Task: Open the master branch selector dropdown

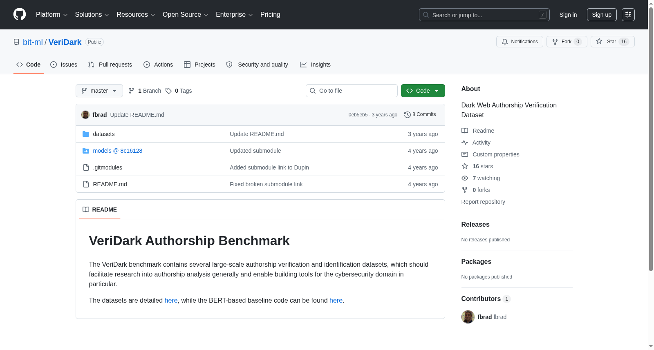Action: [99, 91]
